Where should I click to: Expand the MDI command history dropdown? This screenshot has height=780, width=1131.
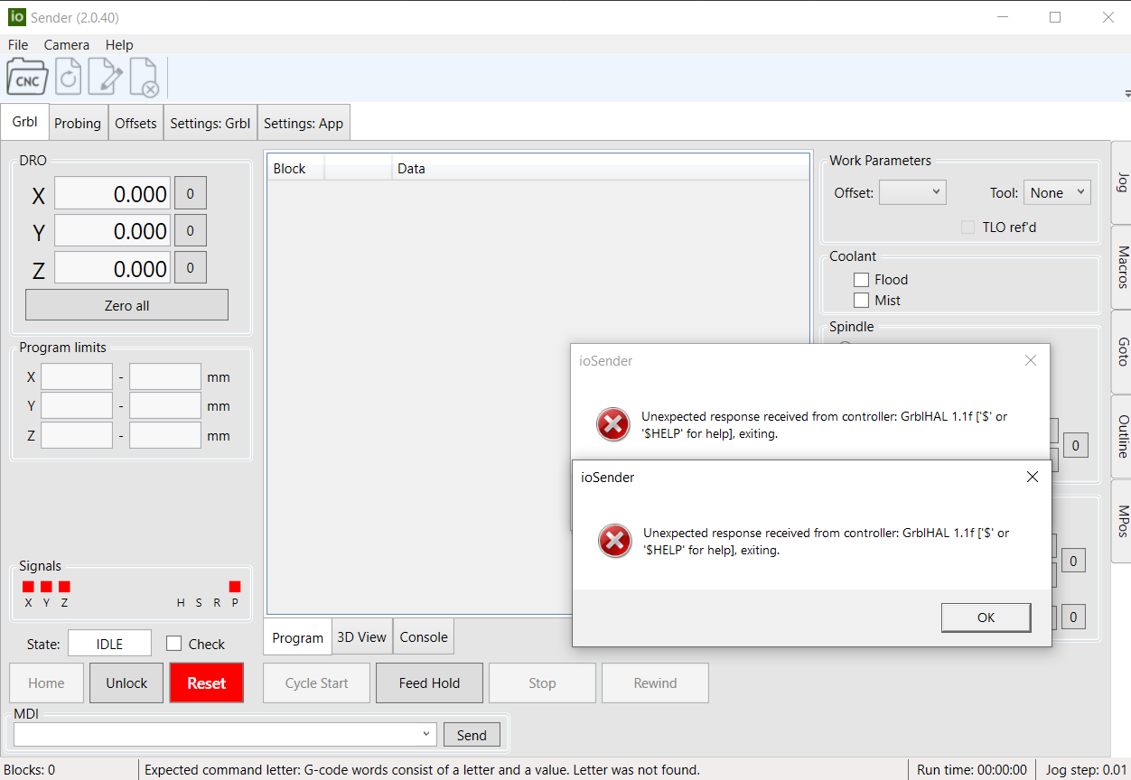point(426,735)
